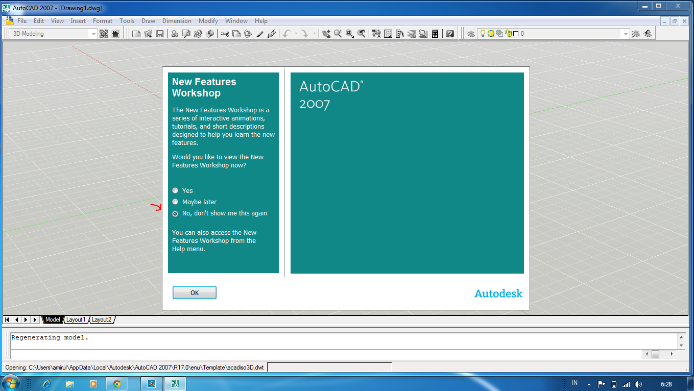Click OK in New Features Workshop dialog

(195, 292)
